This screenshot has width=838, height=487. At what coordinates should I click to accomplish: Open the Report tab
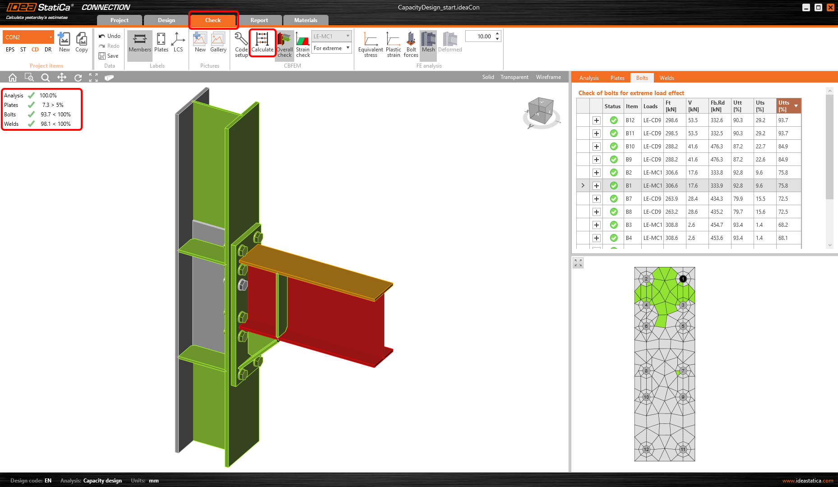point(259,20)
